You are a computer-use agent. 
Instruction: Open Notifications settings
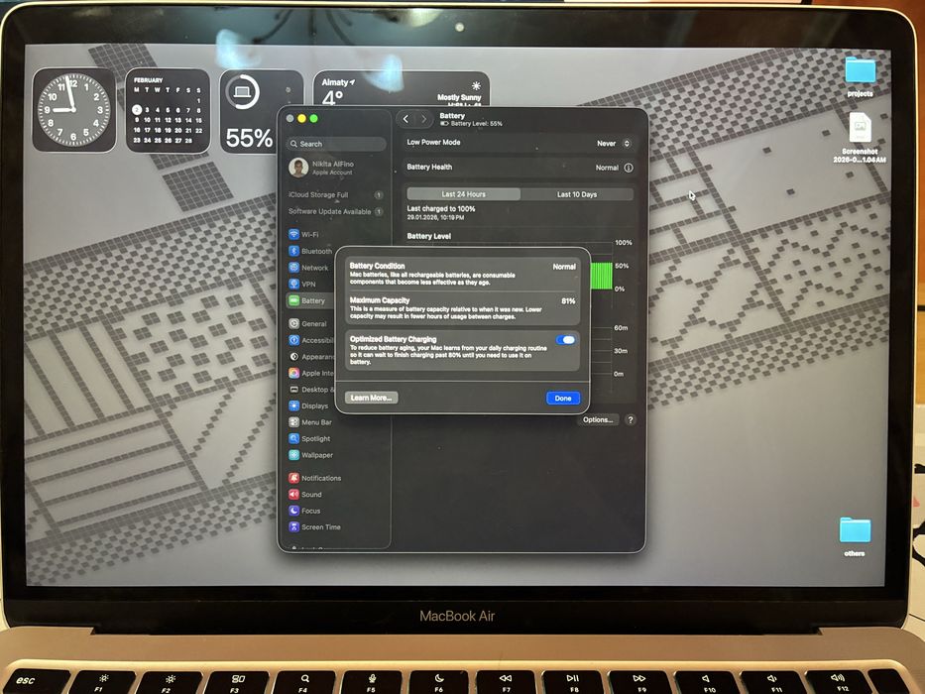[x=315, y=478]
